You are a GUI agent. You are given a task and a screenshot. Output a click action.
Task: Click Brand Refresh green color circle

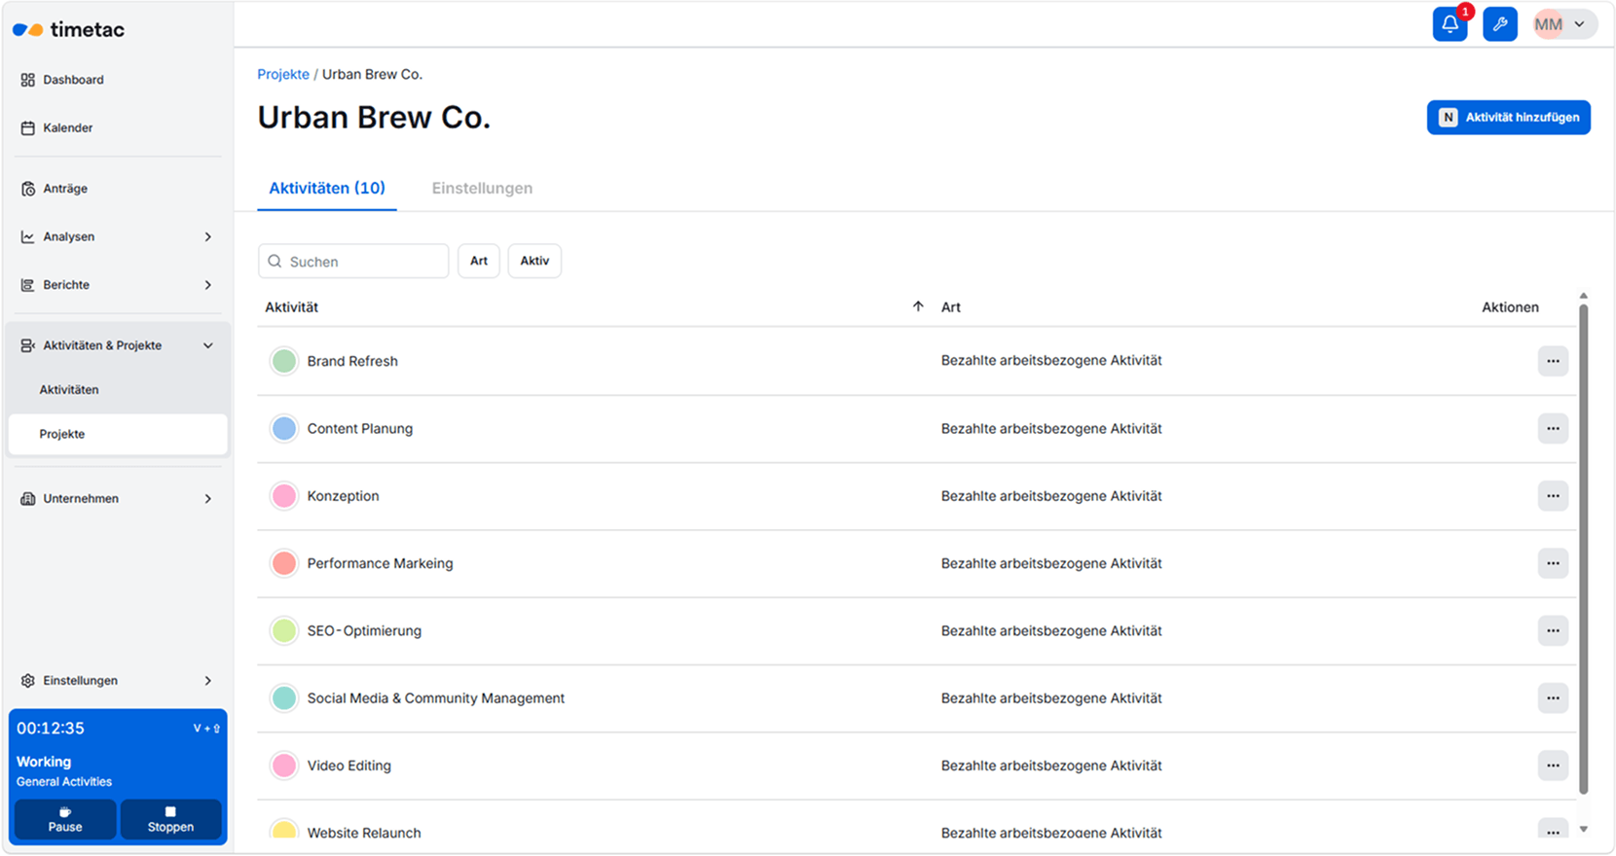click(x=284, y=361)
